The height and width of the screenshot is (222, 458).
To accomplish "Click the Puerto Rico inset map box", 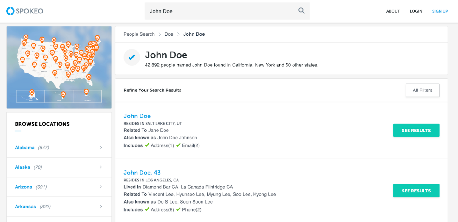I will (87, 96).
